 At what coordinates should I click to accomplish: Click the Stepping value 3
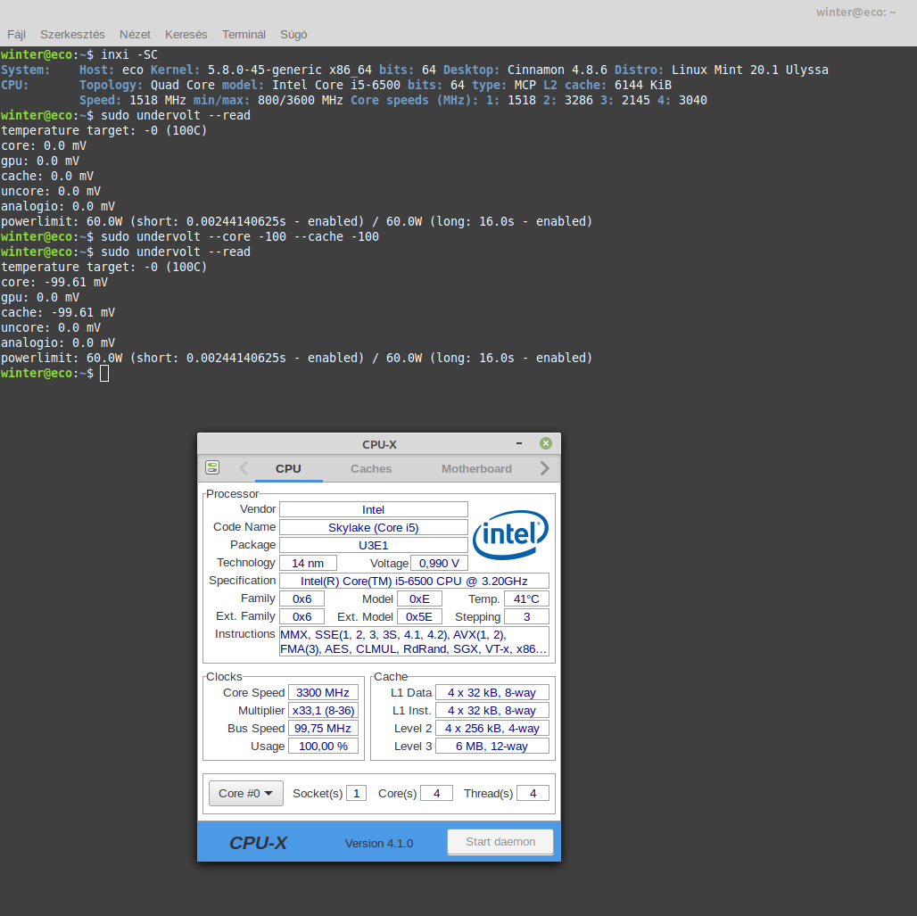point(526,616)
